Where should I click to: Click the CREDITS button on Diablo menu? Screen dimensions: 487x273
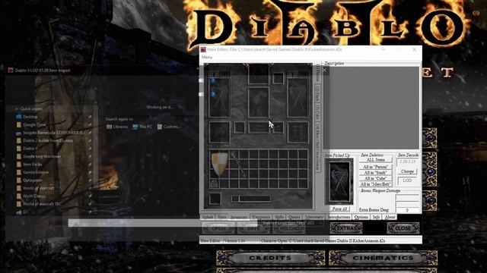(271, 258)
